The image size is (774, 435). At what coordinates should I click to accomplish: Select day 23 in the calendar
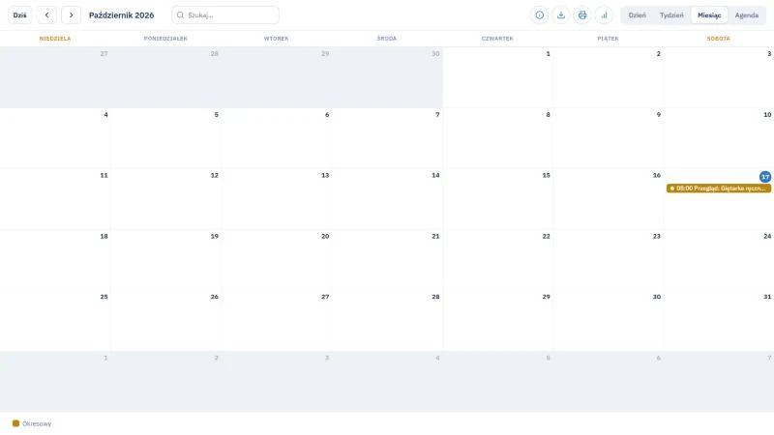point(609,260)
